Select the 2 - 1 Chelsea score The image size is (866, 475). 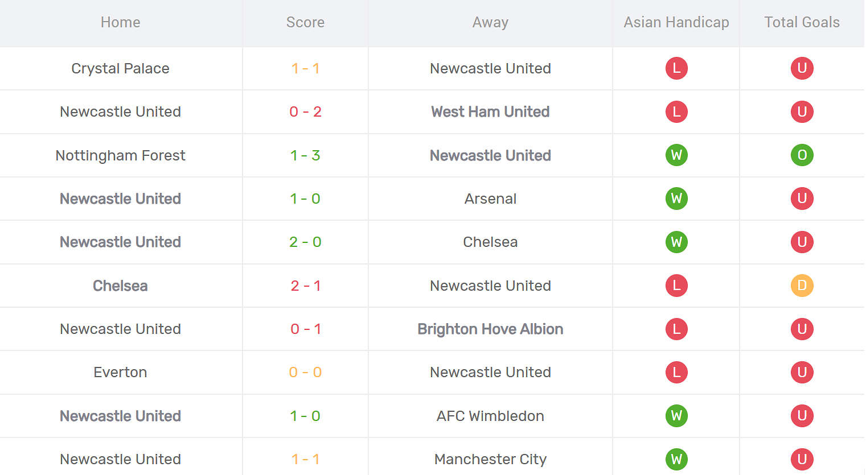[305, 286]
